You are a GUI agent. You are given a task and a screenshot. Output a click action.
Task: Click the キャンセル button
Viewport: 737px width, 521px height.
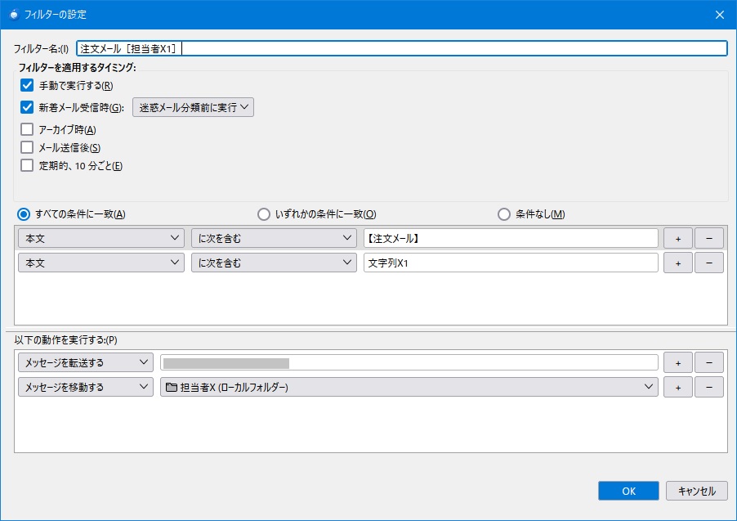[x=696, y=491]
